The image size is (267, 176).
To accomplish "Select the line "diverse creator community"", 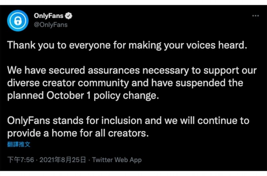I will [125, 83].
